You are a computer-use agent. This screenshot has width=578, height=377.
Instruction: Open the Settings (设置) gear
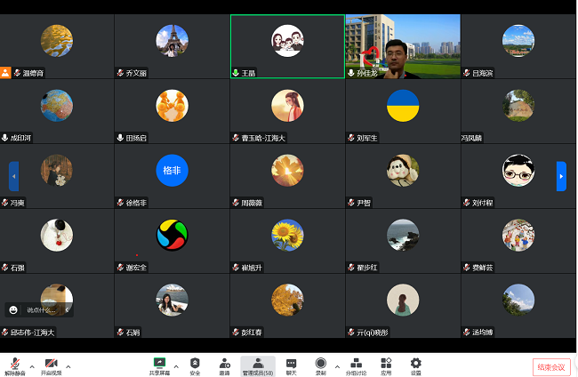pos(415,364)
